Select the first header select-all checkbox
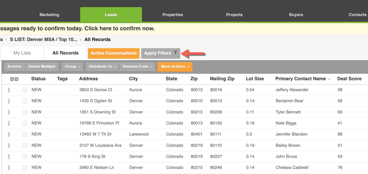This screenshot has width=368, height=174. [12, 79]
